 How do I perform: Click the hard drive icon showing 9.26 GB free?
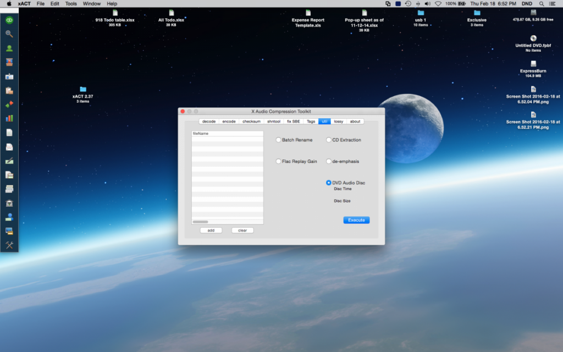(533, 13)
